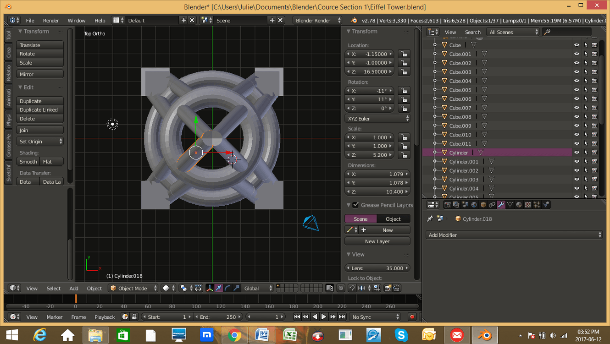The image size is (610, 344).
Task: Open the Render menu in top bar
Action: pyautogui.click(x=51, y=20)
